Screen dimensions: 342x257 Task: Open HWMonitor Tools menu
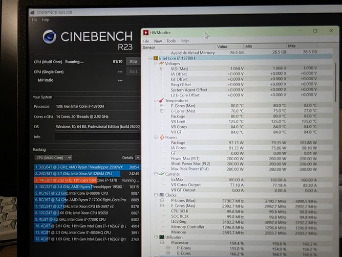click(171, 41)
